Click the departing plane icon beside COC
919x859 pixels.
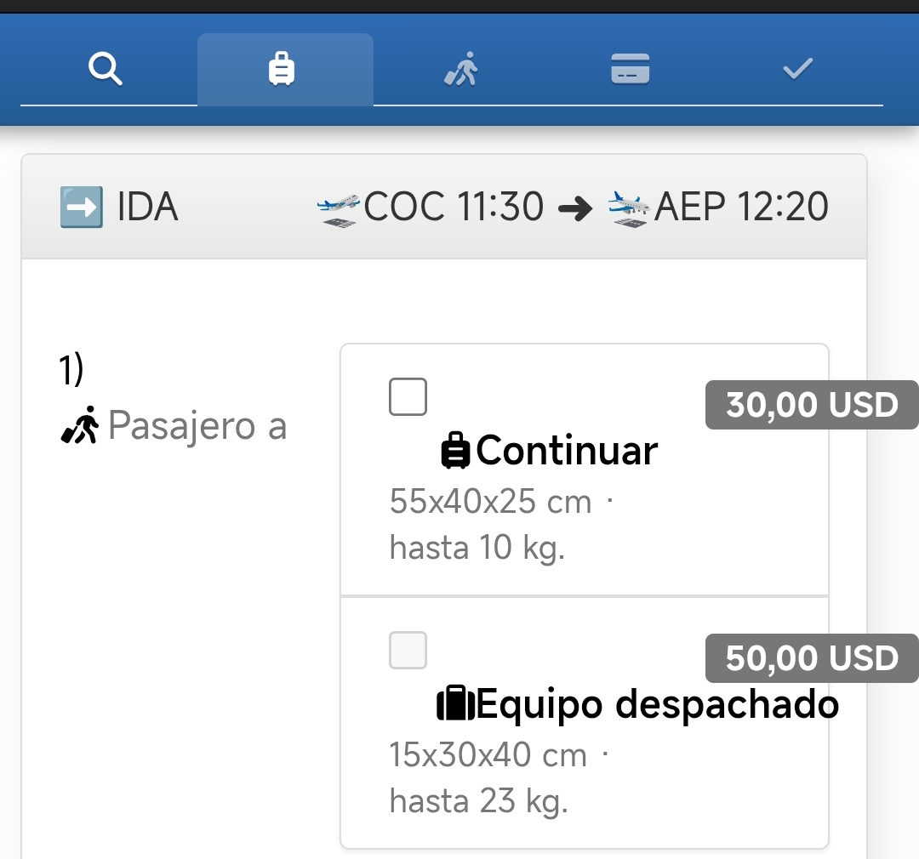click(x=339, y=209)
